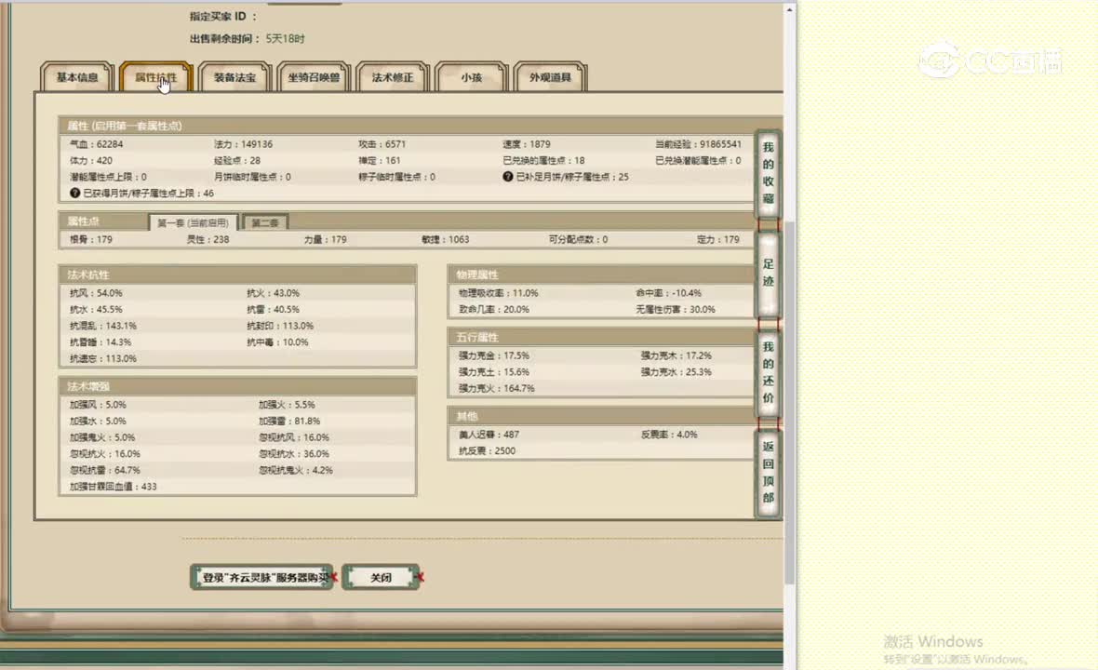Click the 速度：1879 value

(x=526, y=144)
